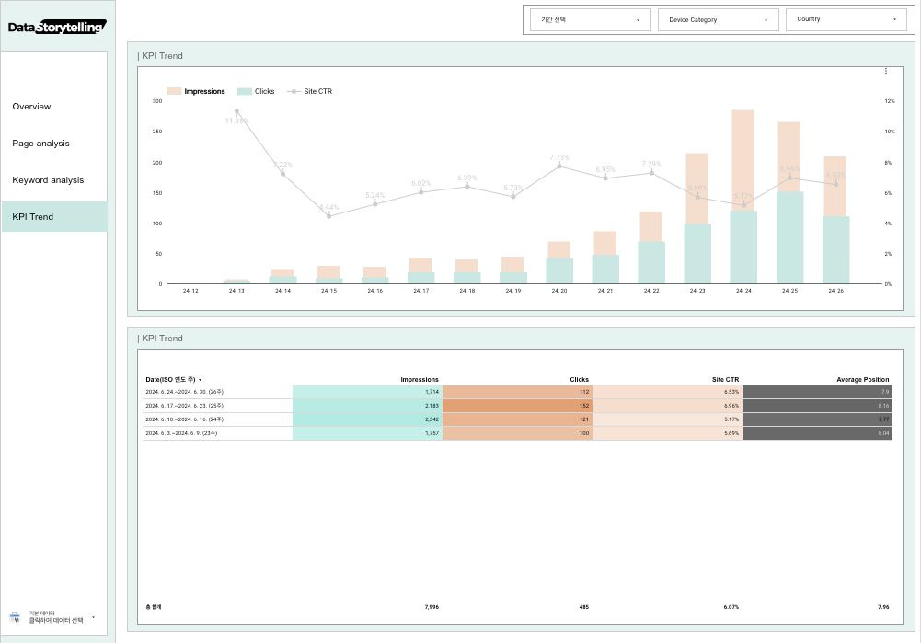Sort table by Clicks column header
The image size is (921, 643).
coord(579,379)
